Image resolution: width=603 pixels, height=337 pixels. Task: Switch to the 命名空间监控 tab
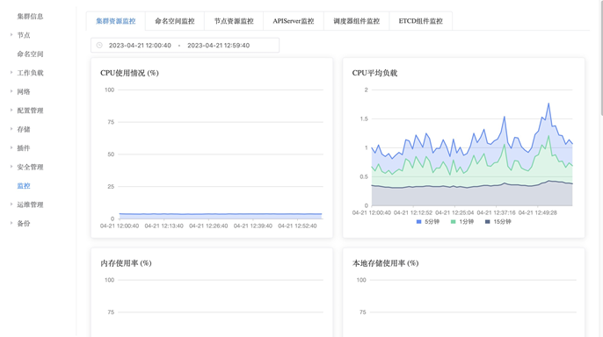(175, 21)
